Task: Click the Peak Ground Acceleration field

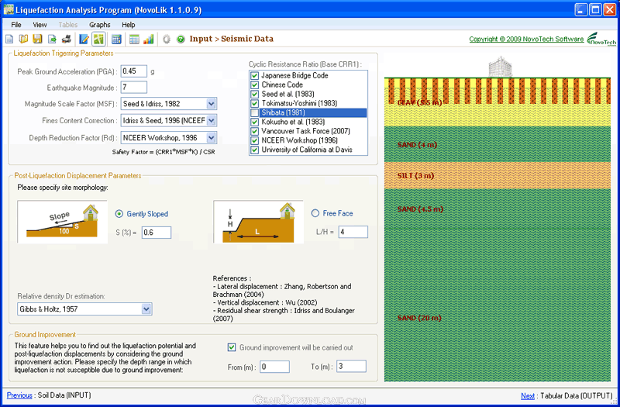Action: (x=133, y=71)
